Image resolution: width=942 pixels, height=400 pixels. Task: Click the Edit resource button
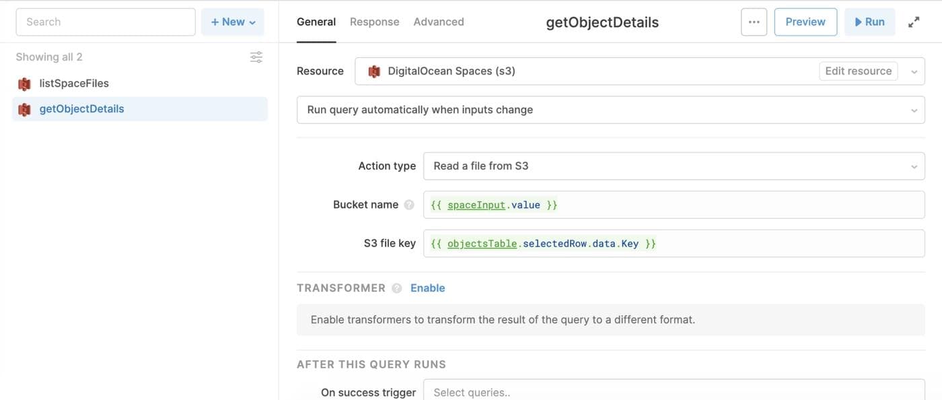(858, 71)
